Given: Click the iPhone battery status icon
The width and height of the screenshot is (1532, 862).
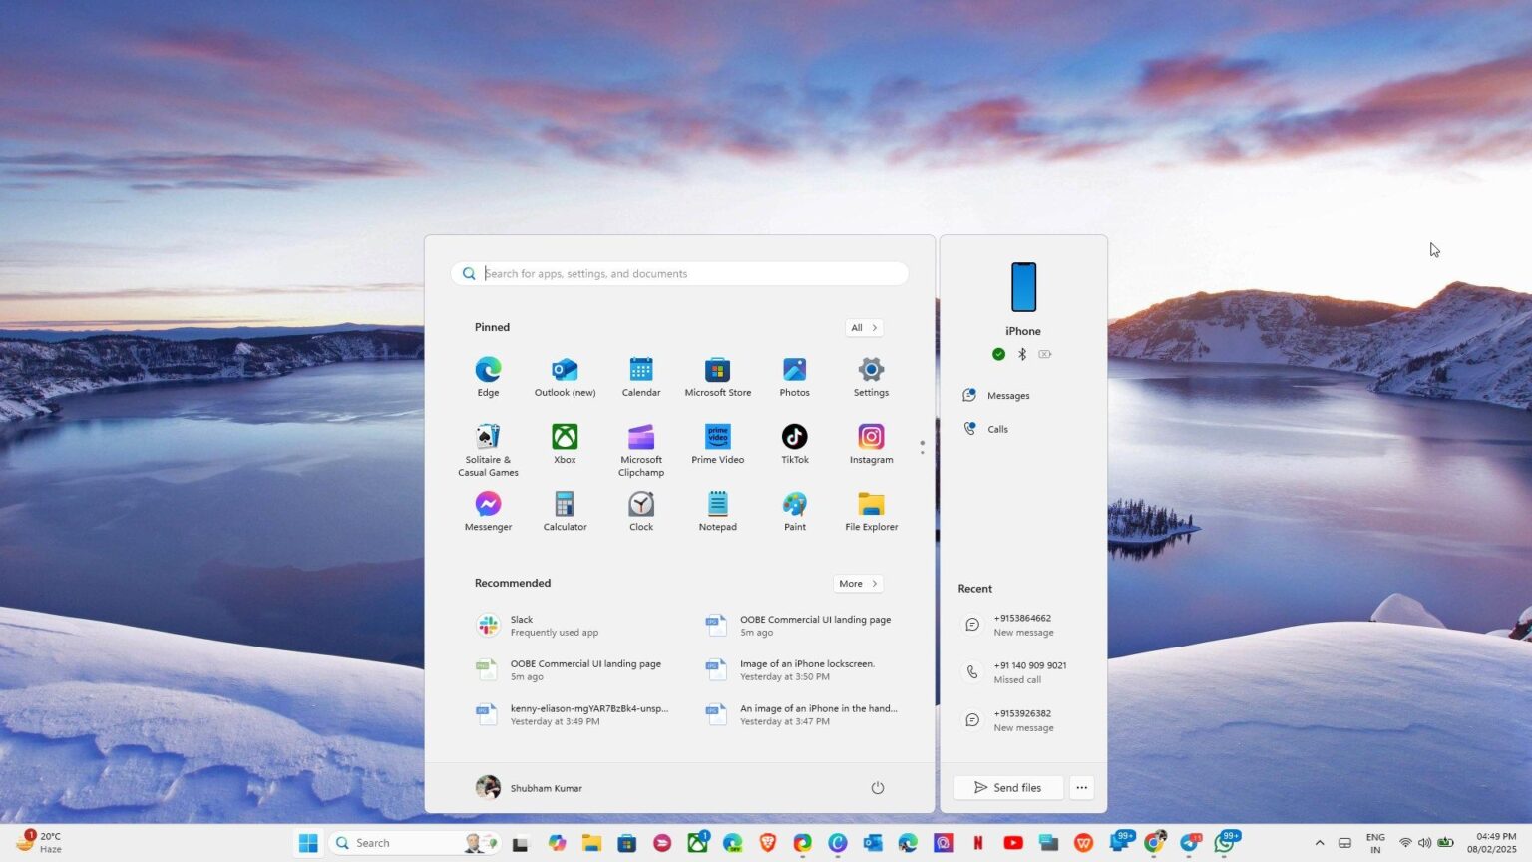Looking at the screenshot, I should point(1044,354).
